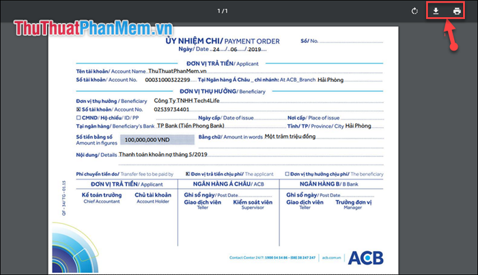Click the Kế toán trưởng Chief Accountant label

click(102, 198)
